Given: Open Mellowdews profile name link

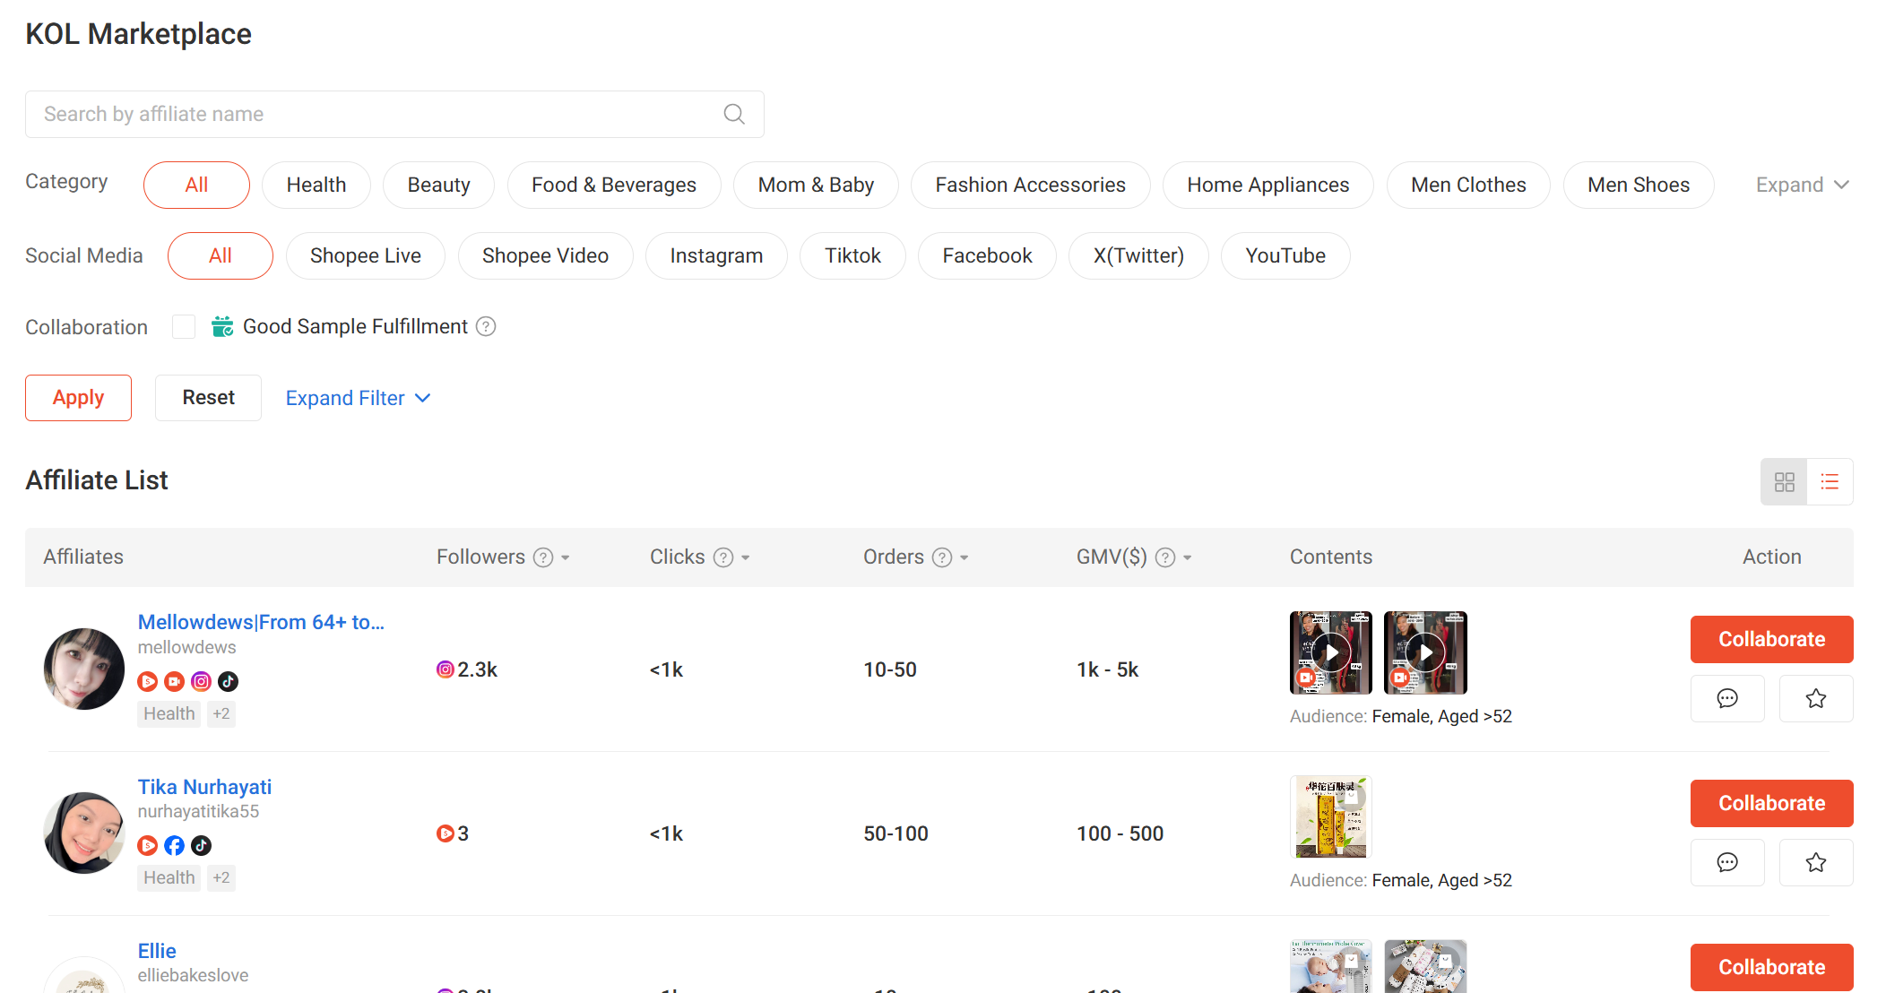Looking at the screenshot, I should tap(261, 622).
